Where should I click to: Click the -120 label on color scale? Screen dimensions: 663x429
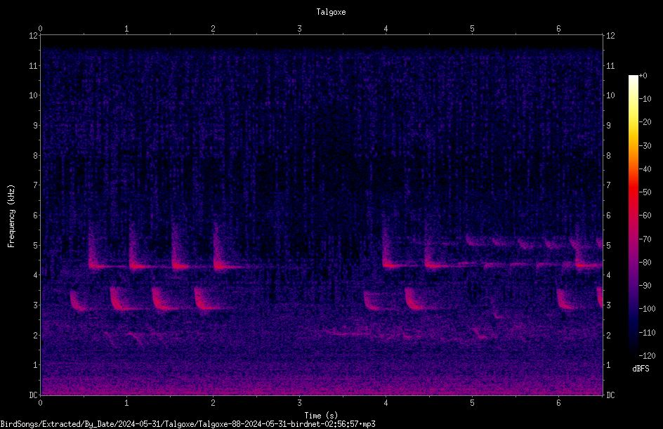tap(647, 355)
